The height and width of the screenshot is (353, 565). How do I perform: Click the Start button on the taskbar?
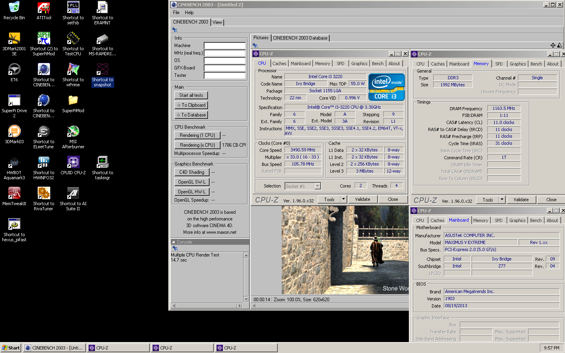pyautogui.click(x=11, y=348)
